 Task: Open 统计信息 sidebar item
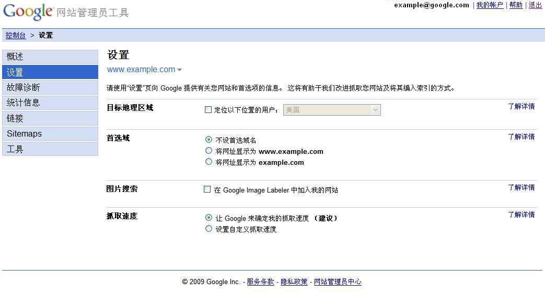[50, 103]
